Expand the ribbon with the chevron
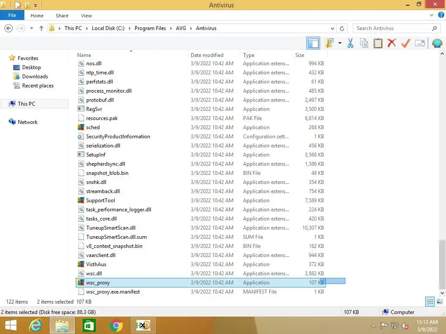 pyautogui.click(x=432, y=15)
